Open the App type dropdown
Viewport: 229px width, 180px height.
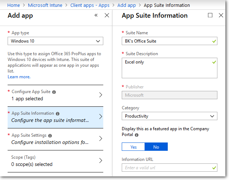click(55, 41)
